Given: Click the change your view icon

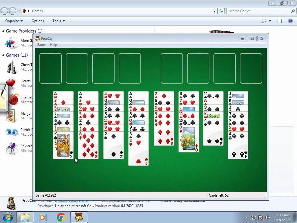Looking at the screenshot, I should (x=264, y=21).
